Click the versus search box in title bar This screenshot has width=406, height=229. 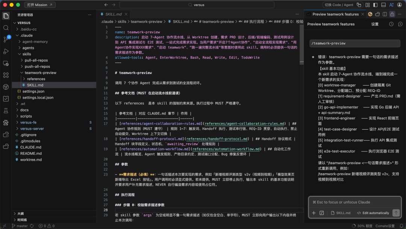click(197, 5)
